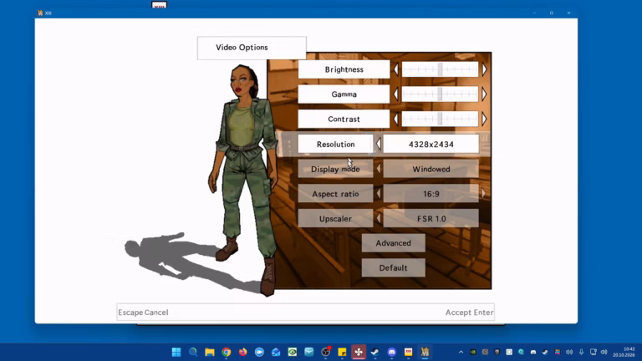Open the Windows Start menu
The image size is (642, 361).
(176, 352)
